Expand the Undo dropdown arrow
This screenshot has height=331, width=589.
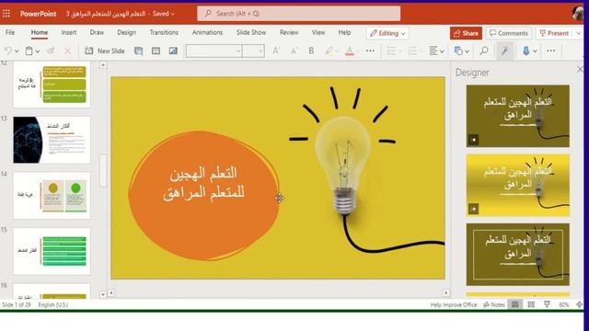pos(17,51)
